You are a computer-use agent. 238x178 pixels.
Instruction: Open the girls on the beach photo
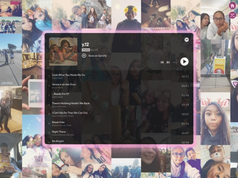(x=126, y=168)
